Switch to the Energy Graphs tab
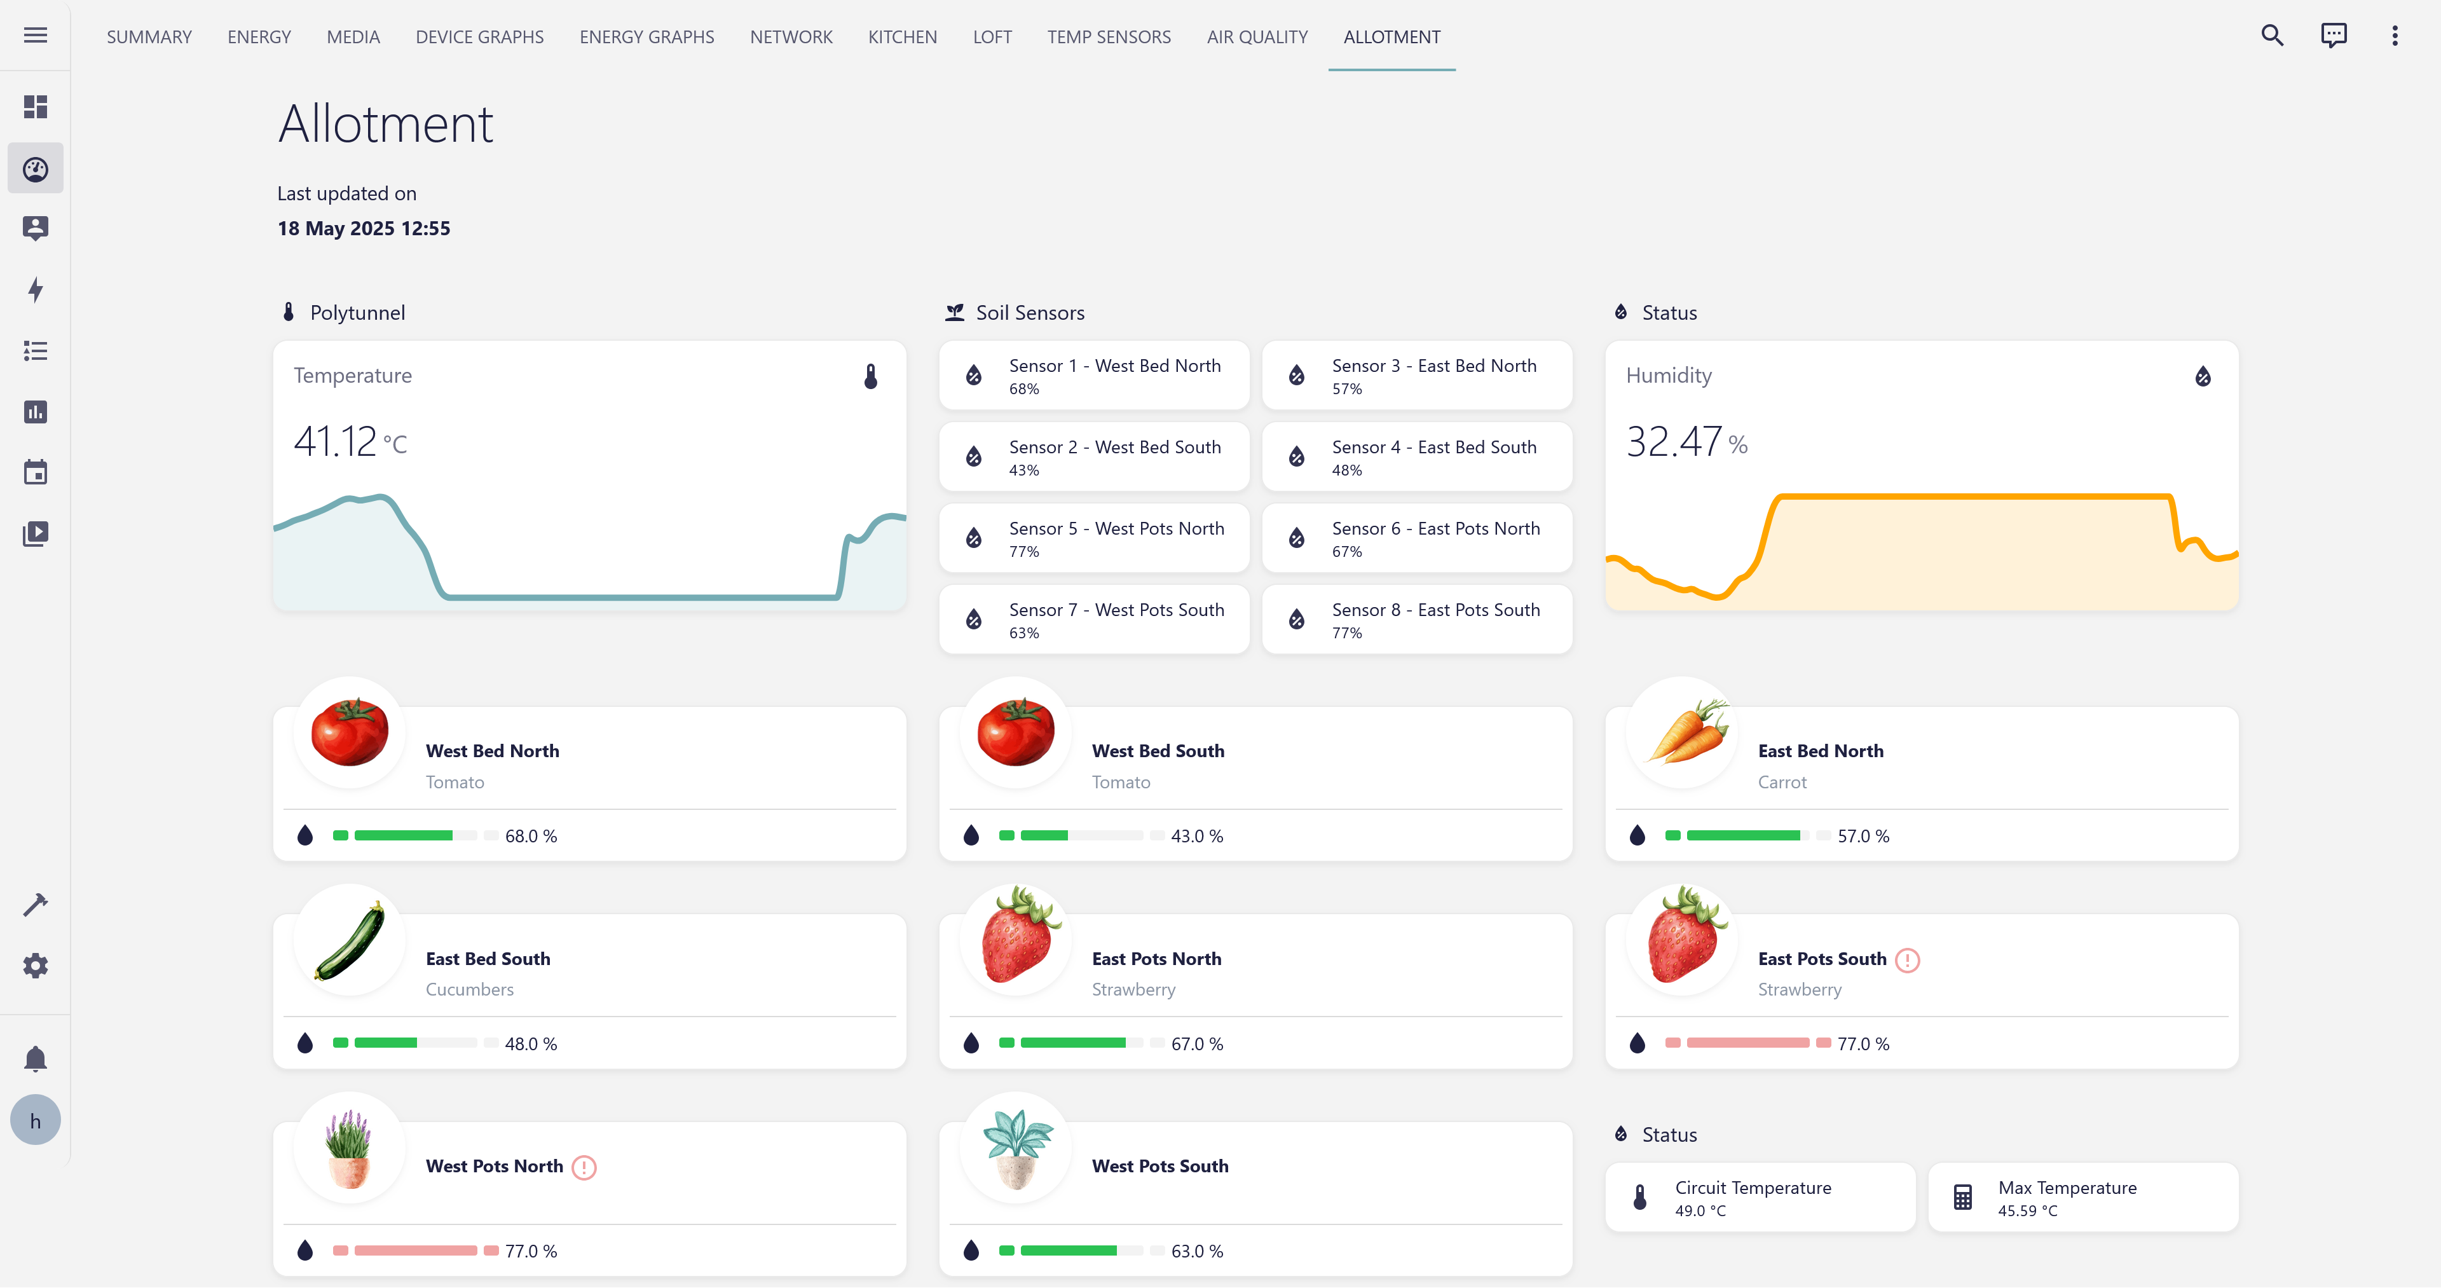The image size is (2441, 1288). pos(646,37)
